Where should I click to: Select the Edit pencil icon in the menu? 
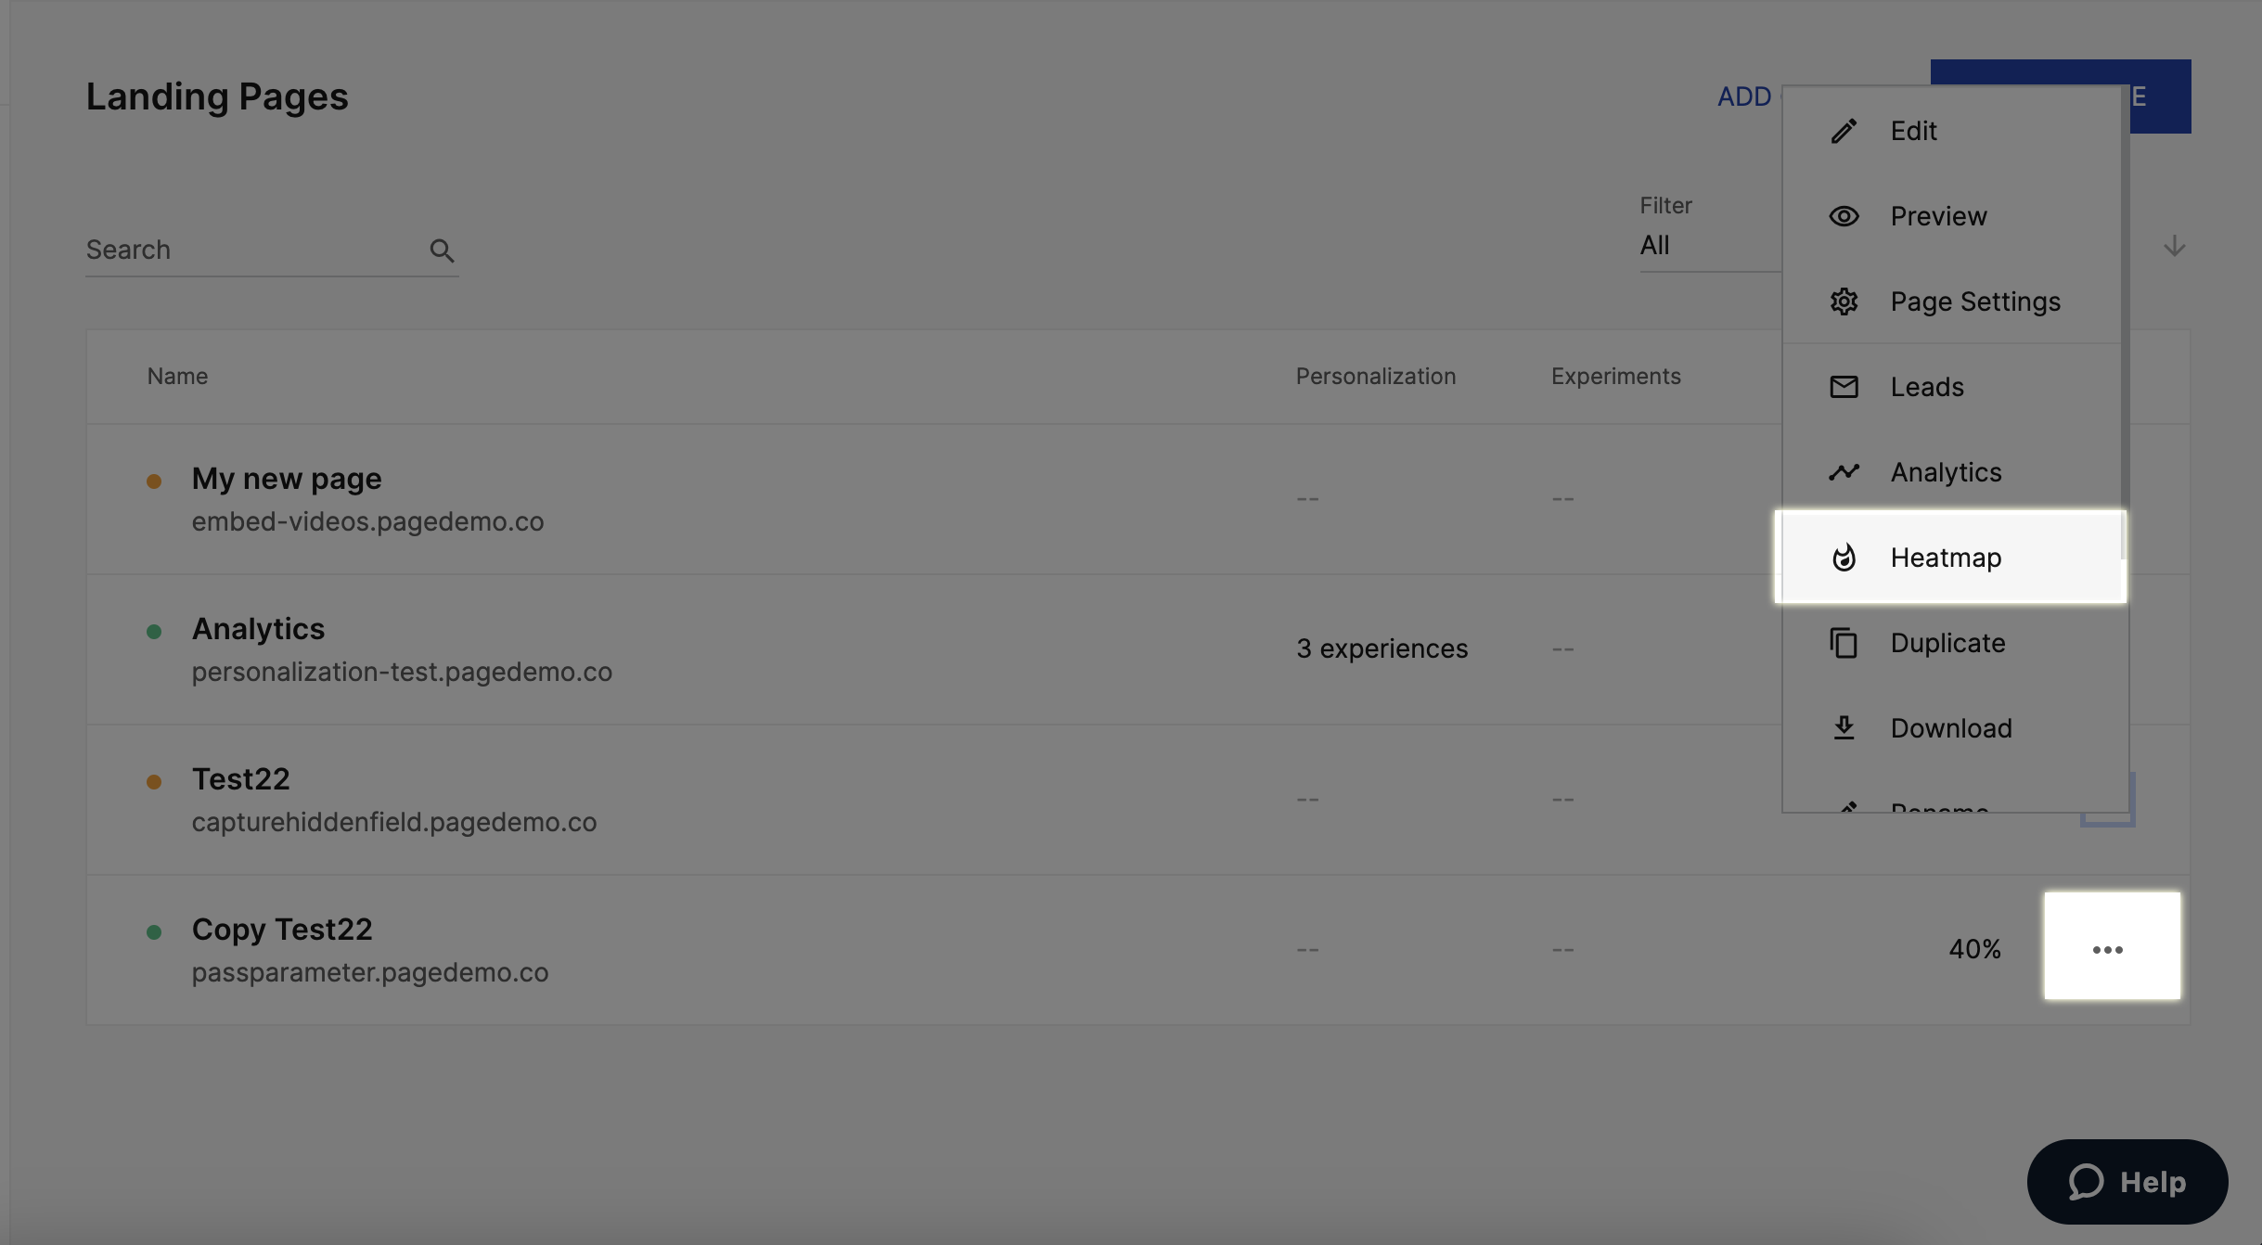(1844, 130)
